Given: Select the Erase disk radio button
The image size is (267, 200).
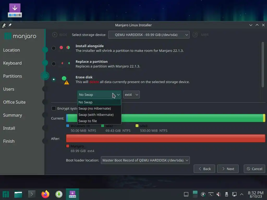Looking at the screenshot, I should (x=54, y=79).
